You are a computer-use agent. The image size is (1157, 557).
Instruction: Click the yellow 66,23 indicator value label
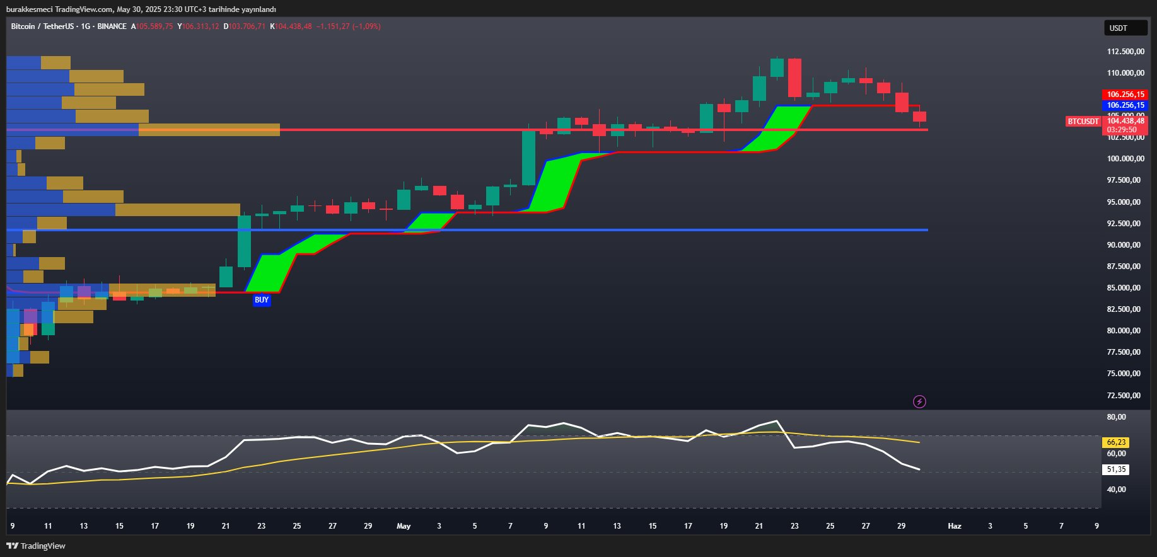pos(1116,442)
